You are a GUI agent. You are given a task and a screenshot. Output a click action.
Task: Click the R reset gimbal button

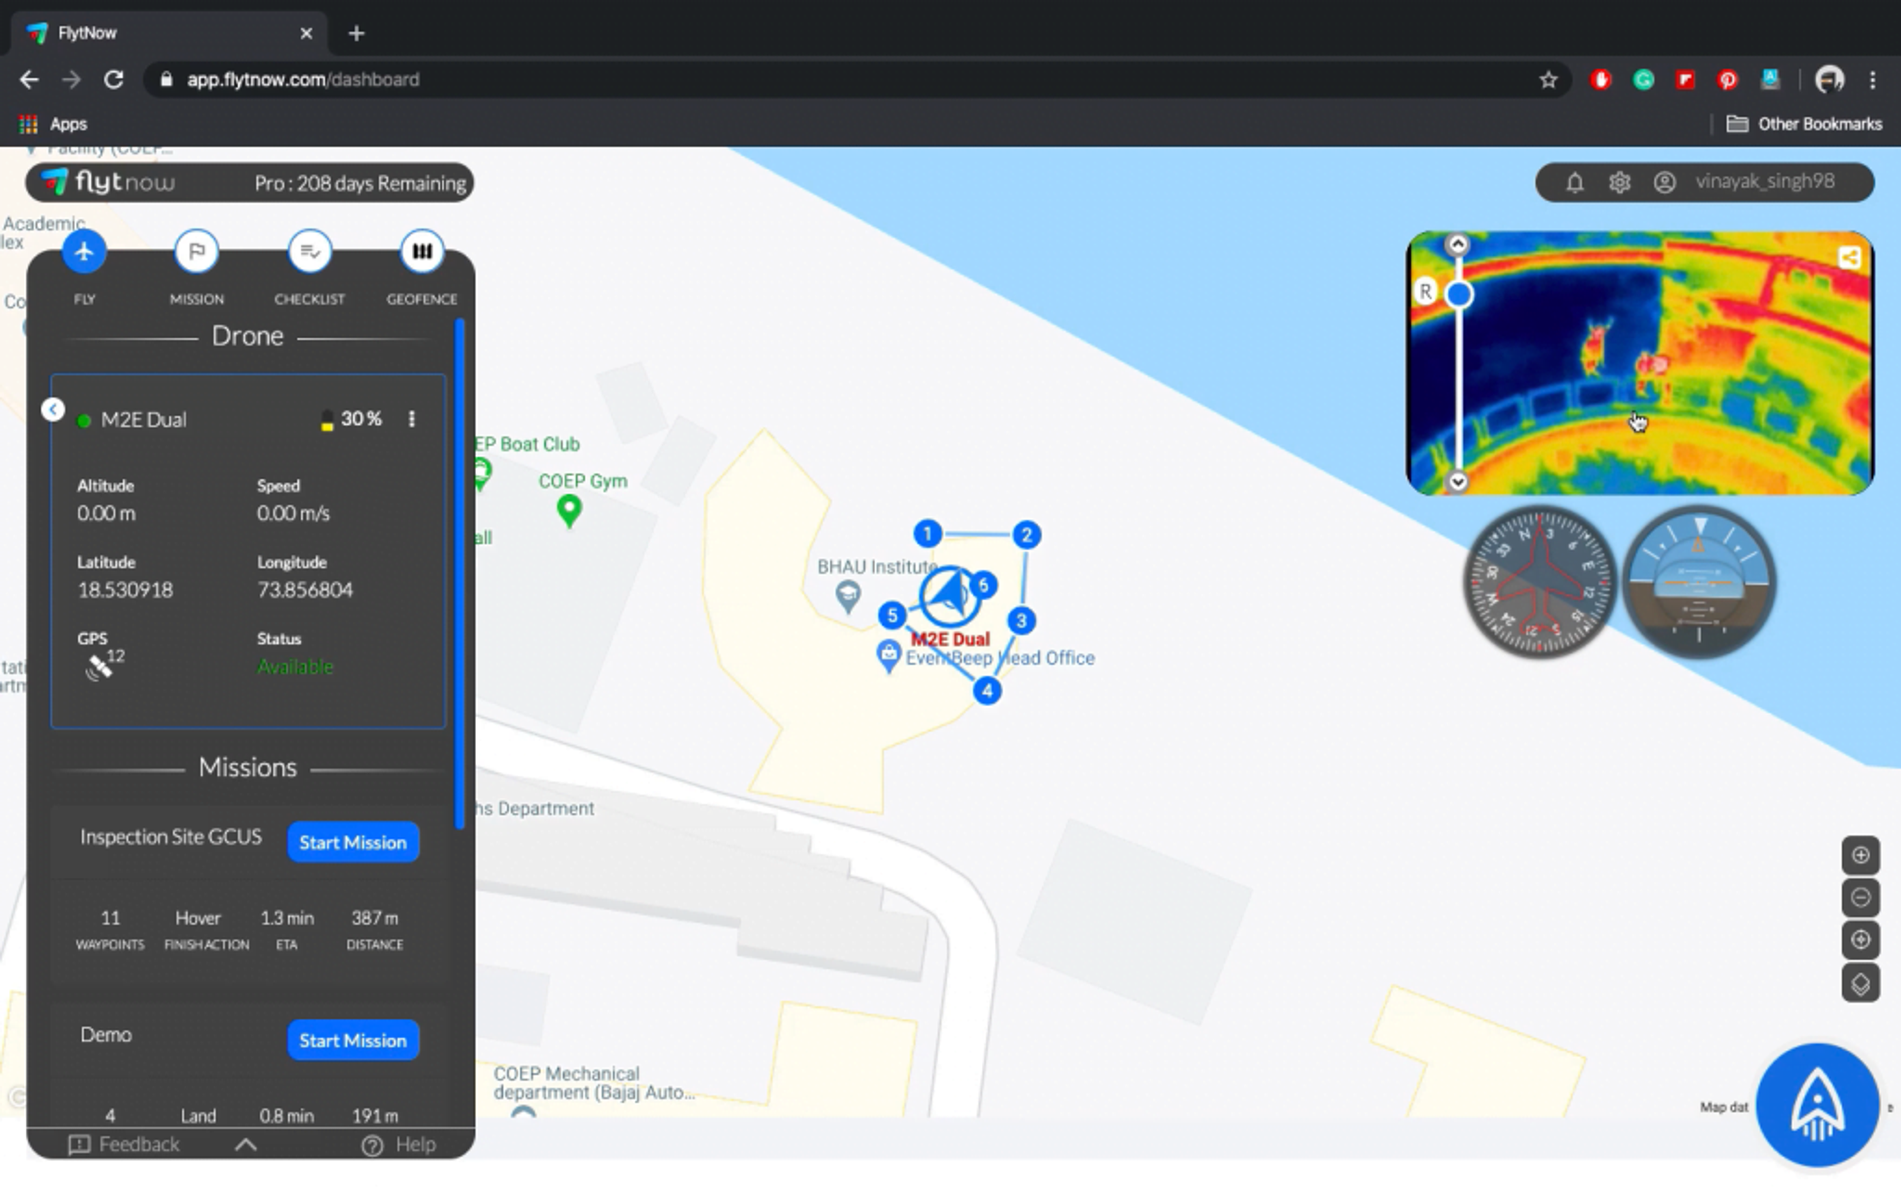[x=1426, y=292]
